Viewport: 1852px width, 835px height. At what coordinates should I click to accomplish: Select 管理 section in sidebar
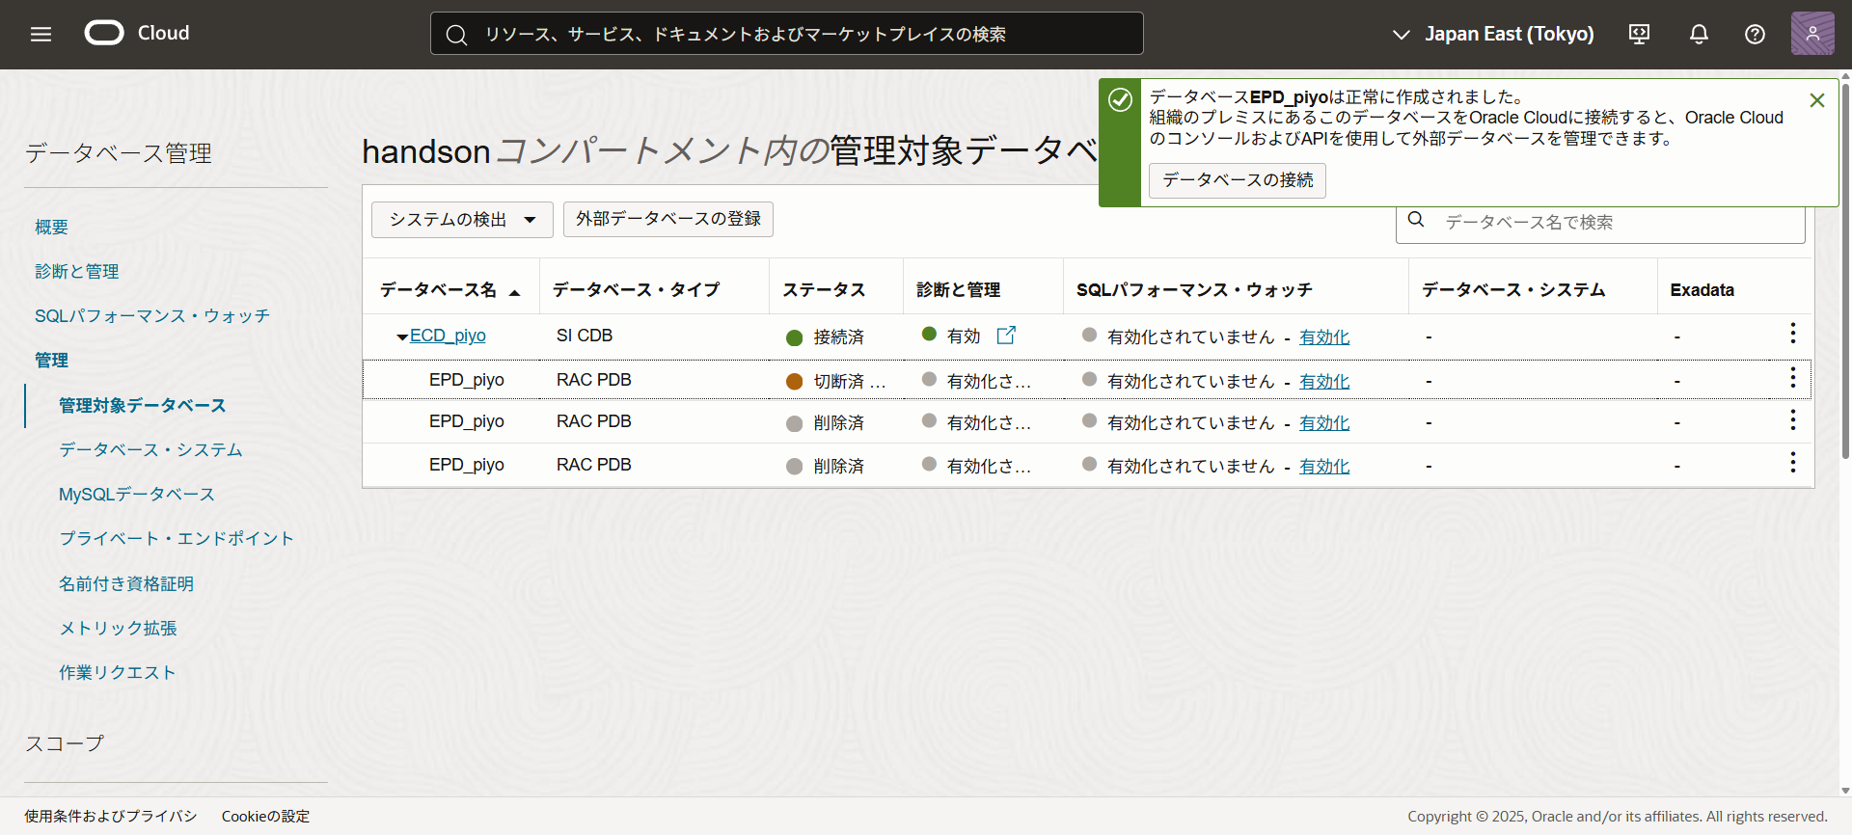[51, 361]
